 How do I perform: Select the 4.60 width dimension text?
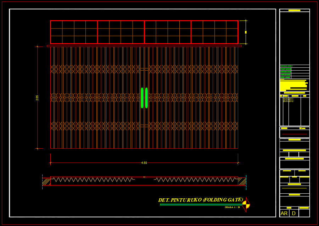[x=144, y=163]
